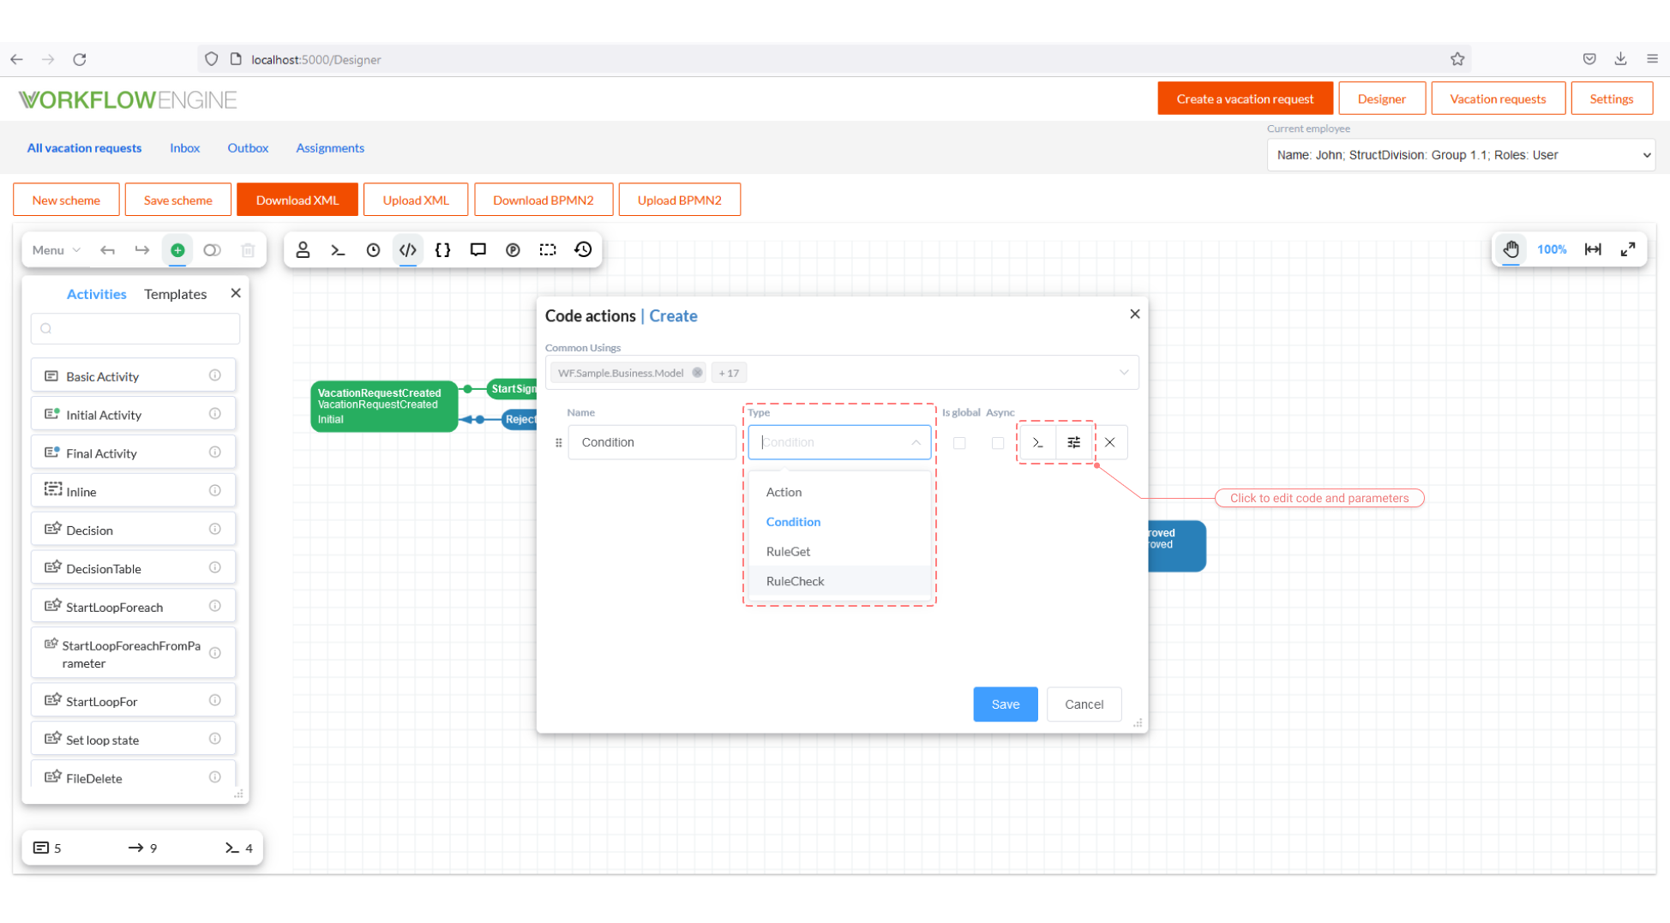Select the dashed rectangle selection tool
The image size is (1670, 923).
pos(548,249)
